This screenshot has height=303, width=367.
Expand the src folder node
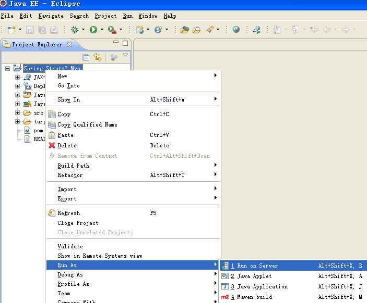pos(17,113)
